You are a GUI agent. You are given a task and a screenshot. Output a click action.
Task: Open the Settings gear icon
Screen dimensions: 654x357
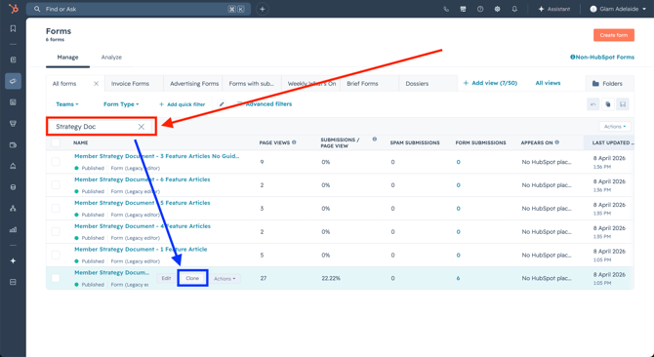tap(497, 9)
